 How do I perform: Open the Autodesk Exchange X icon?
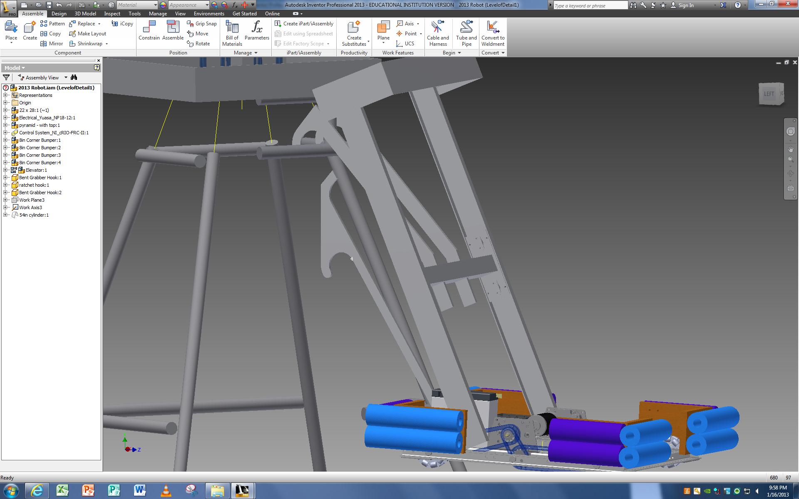(x=723, y=5)
